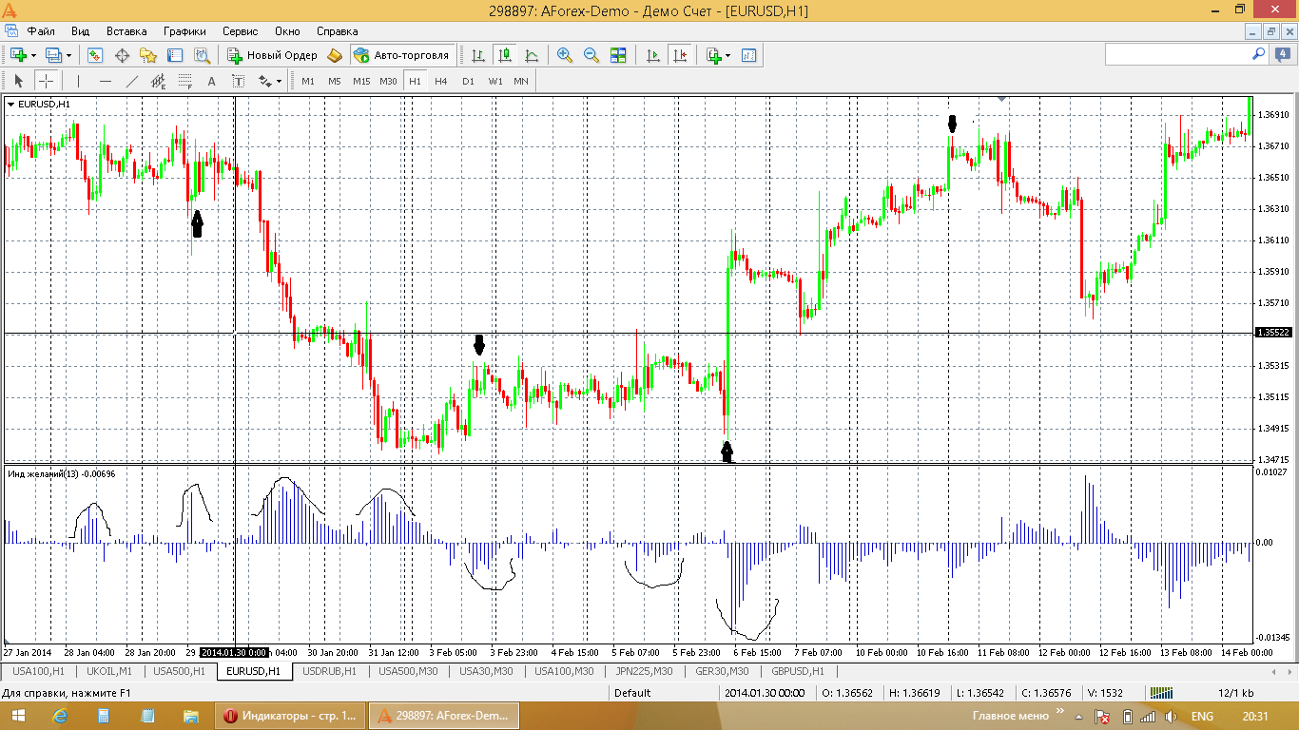This screenshot has height=730, width=1299.
Task: Select the Fibonacci Retracement tool
Action: click(184, 81)
